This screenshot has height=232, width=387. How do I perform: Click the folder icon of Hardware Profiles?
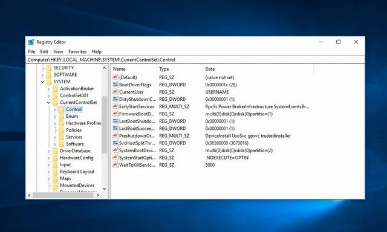point(61,123)
